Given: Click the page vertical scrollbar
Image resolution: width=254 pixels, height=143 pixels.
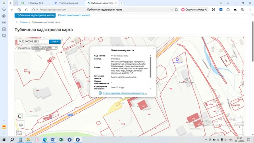Looking at the screenshot, I should coord(253,41).
